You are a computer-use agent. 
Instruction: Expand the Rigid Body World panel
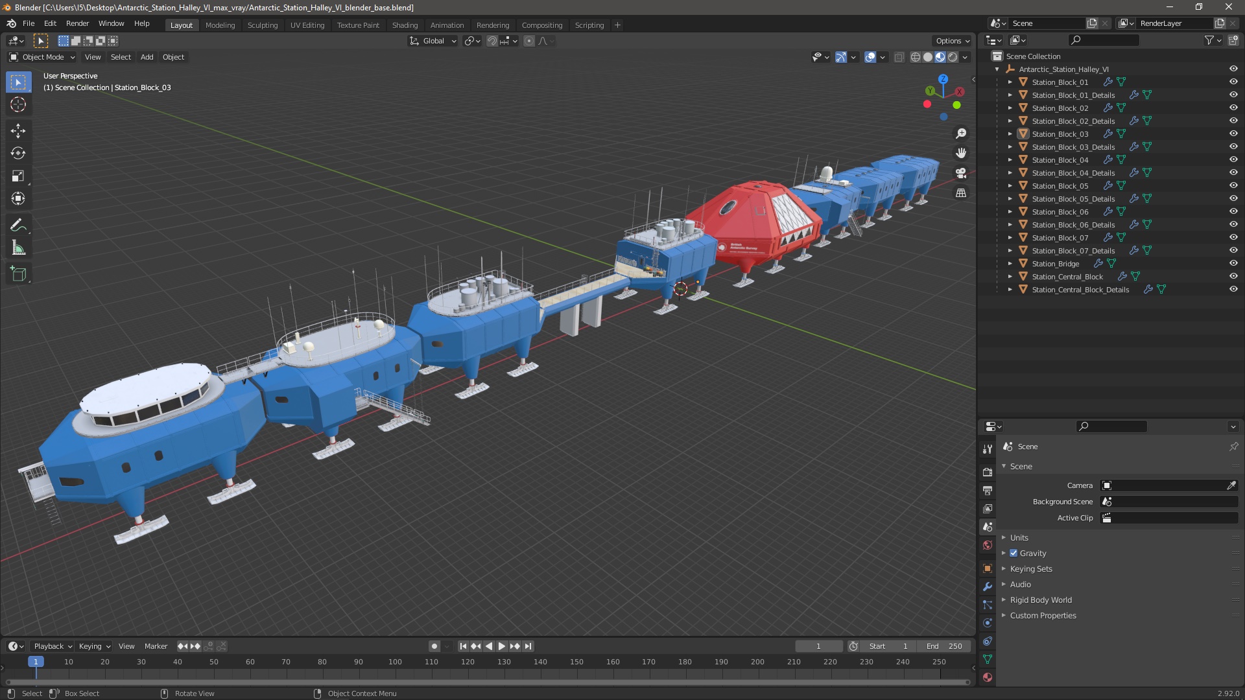(x=1040, y=600)
